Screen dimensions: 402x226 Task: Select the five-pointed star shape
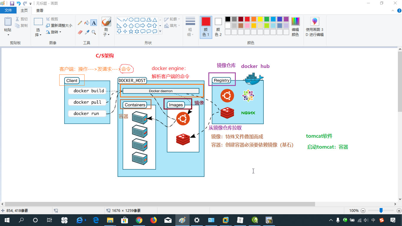[x=131, y=31]
